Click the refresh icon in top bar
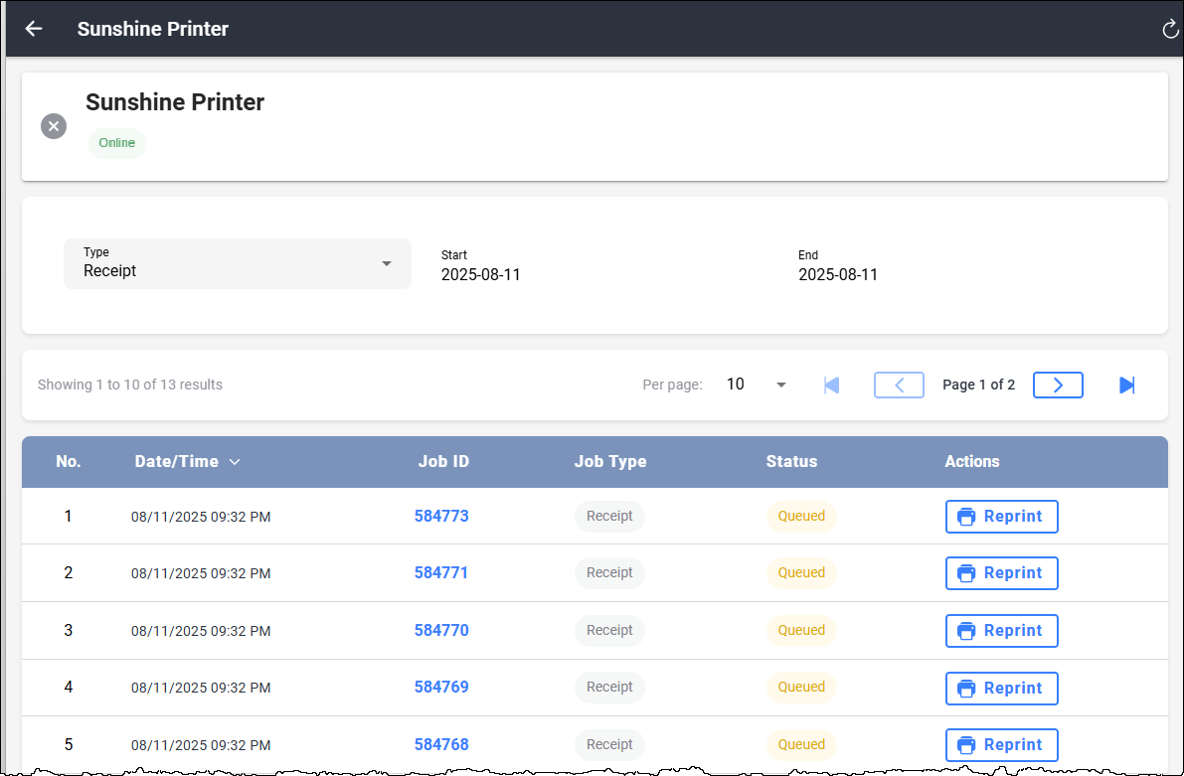The width and height of the screenshot is (1184, 776). 1170,29
